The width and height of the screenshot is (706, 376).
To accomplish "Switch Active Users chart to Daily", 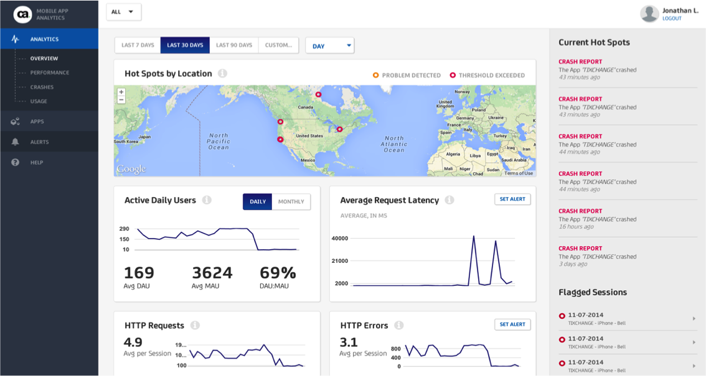I will [x=258, y=202].
